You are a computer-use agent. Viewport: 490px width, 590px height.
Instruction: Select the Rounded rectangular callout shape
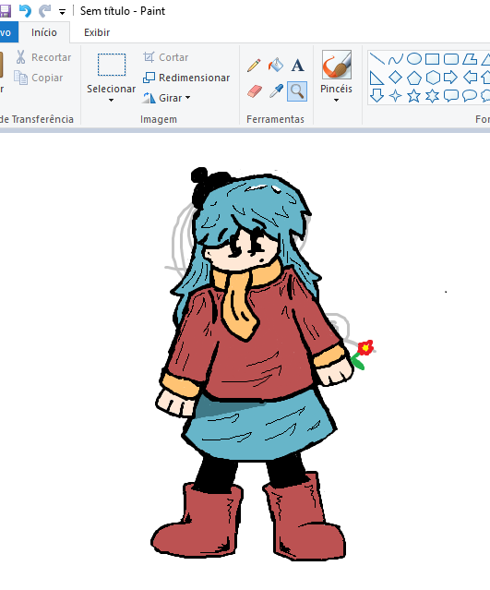(x=451, y=96)
